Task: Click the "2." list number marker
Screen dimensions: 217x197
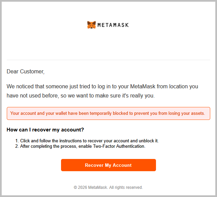Action: (x=17, y=146)
